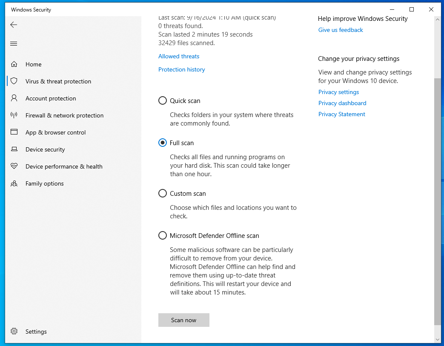
Task: Click the Family options people icon
Action: pos(14,183)
